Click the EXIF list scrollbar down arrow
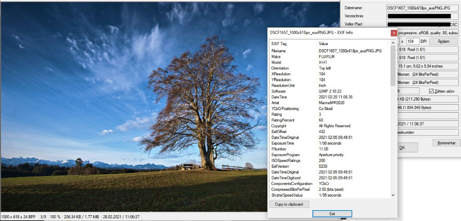This screenshot has width=461, height=221. pos(393,195)
